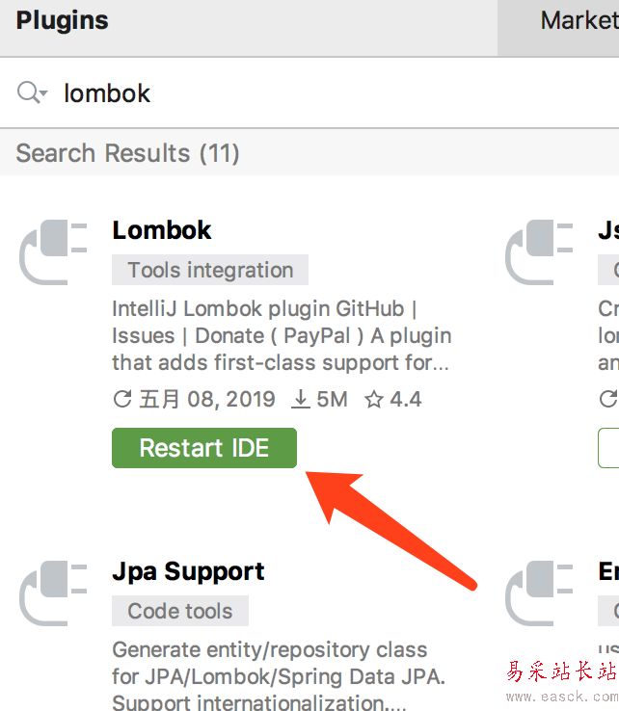Screen dimensions: 619x711
Task: Click the plug icon of the En plugin
Action: point(540,593)
